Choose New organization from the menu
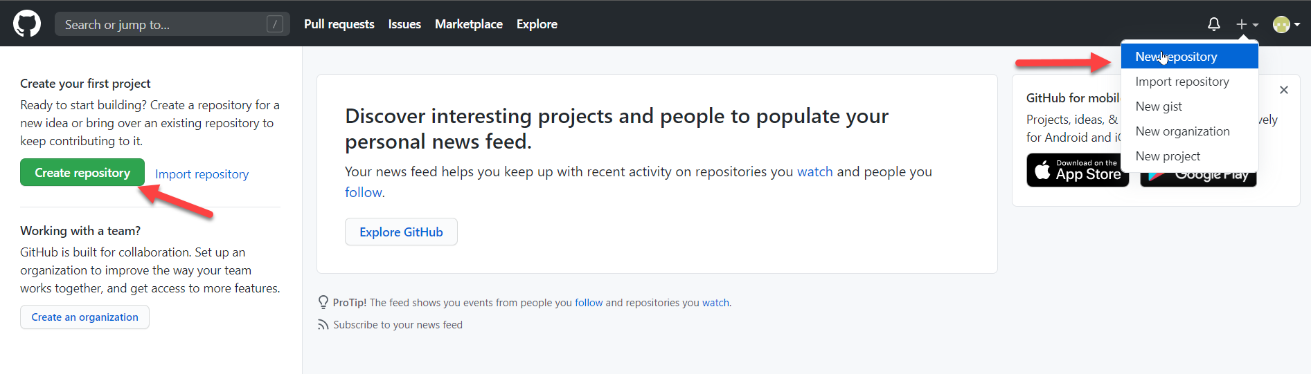The image size is (1311, 374). pyautogui.click(x=1190, y=131)
